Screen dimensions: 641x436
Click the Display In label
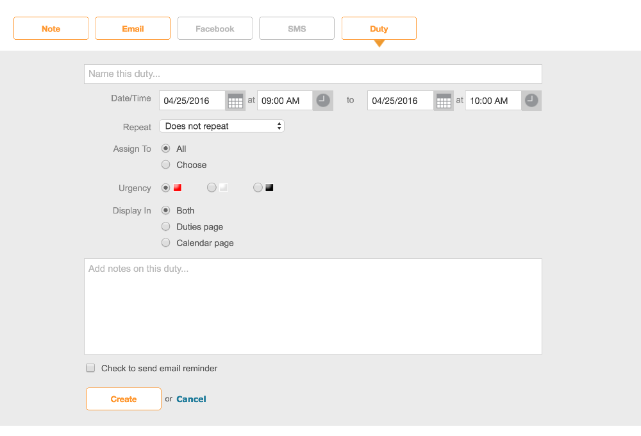[132, 211]
